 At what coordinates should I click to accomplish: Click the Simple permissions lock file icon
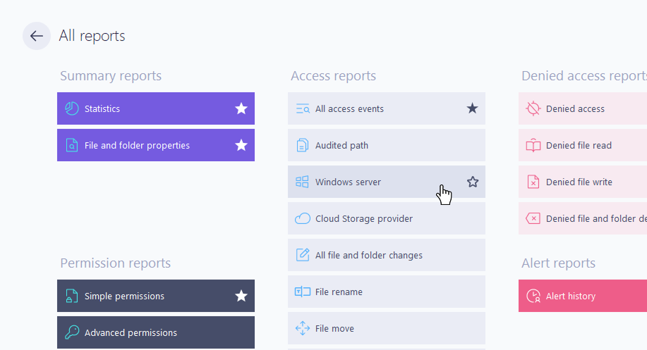pyautogui.click(x=72, y=296)
